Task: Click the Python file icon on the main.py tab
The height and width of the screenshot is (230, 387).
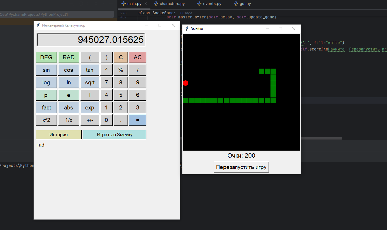Action: click(x=124, y=4)
